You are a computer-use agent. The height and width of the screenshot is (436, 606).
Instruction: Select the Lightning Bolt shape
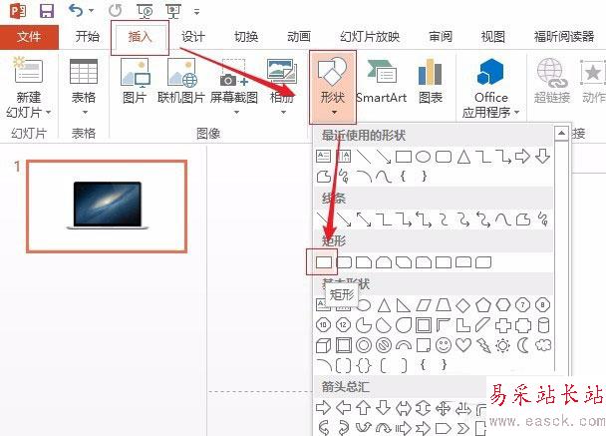tap(483, 345)
